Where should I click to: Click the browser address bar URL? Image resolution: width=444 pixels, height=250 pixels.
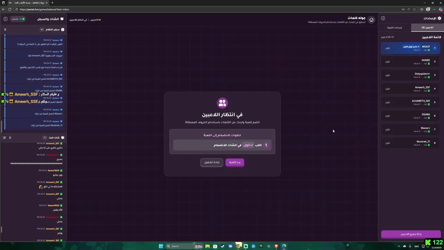tap(44, 9)
